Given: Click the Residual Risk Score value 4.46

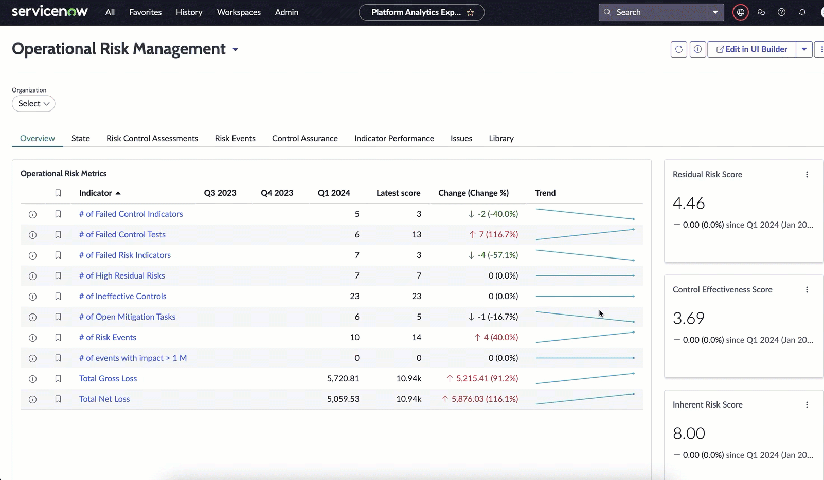Looking at the screenshot, I should pyautogui.click(x=689, y=204).
